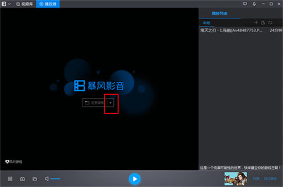Viewport: 283px width, 187px height.
Task: Click the 打开文件 open file button
Action: pos(95,103)
